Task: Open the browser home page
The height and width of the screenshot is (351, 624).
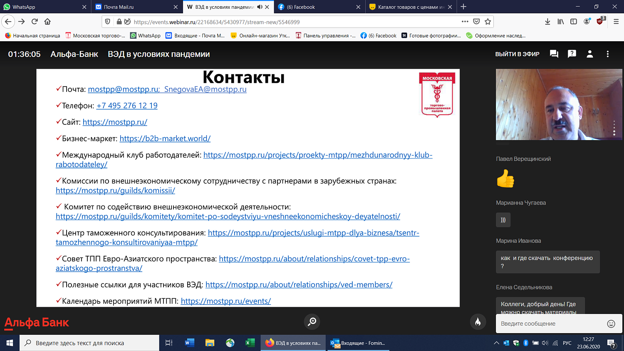Action: (47, 22)
